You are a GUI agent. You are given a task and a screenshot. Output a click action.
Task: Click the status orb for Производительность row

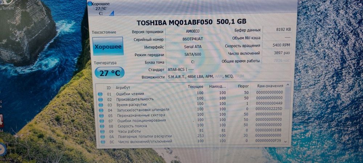point(100,99)
